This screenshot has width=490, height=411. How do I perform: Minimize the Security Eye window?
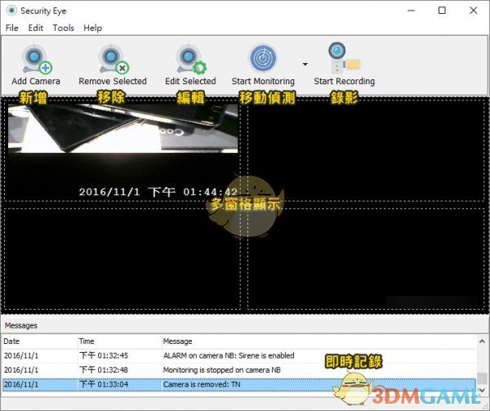[x=412, y=11]
